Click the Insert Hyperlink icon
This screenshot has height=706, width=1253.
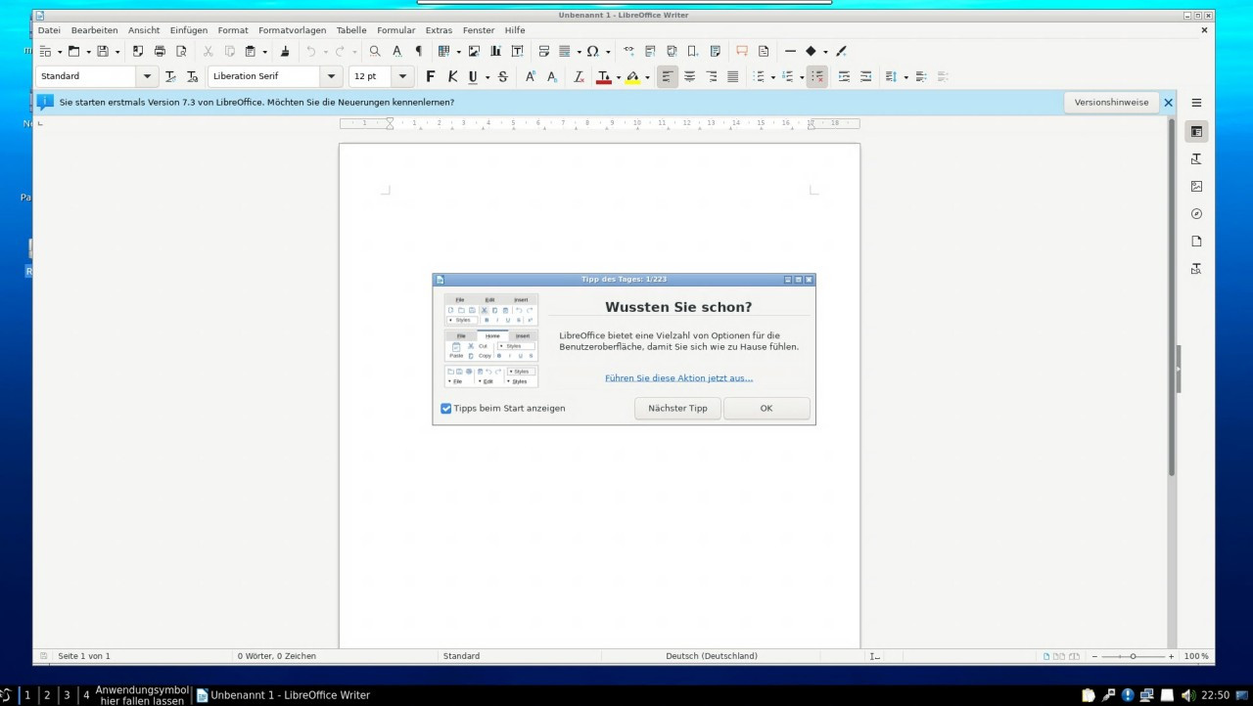pos(628,51)
